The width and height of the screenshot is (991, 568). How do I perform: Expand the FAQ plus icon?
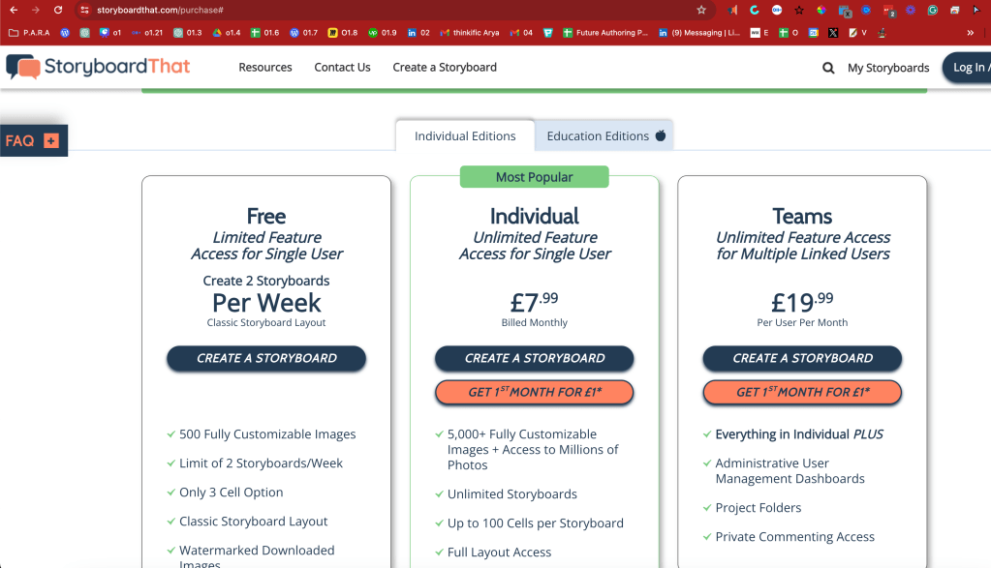51,140
